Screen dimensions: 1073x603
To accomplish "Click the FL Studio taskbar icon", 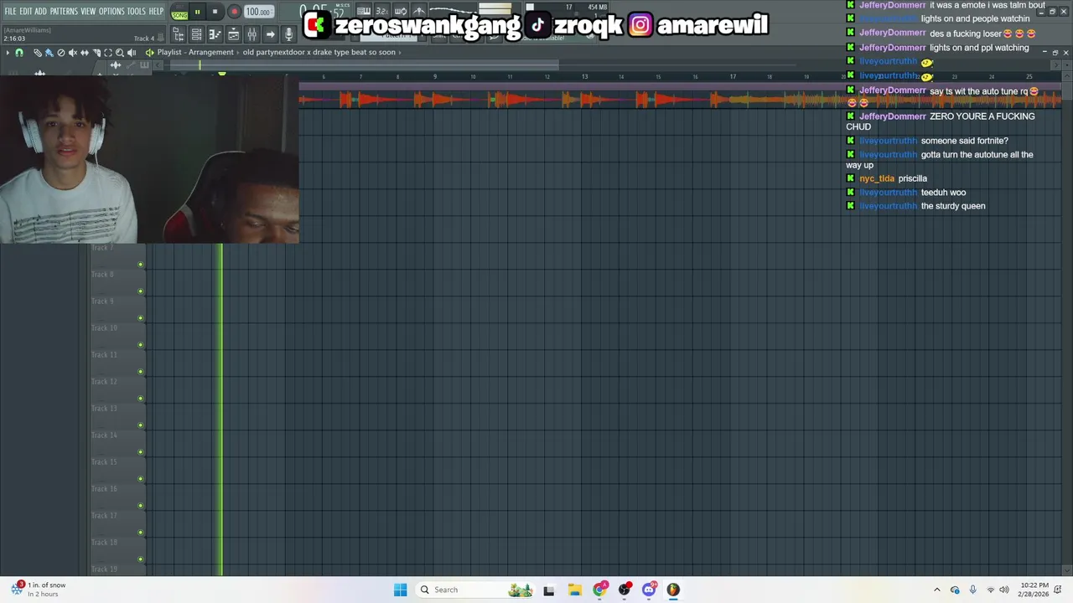I will [x=673, y=590].
